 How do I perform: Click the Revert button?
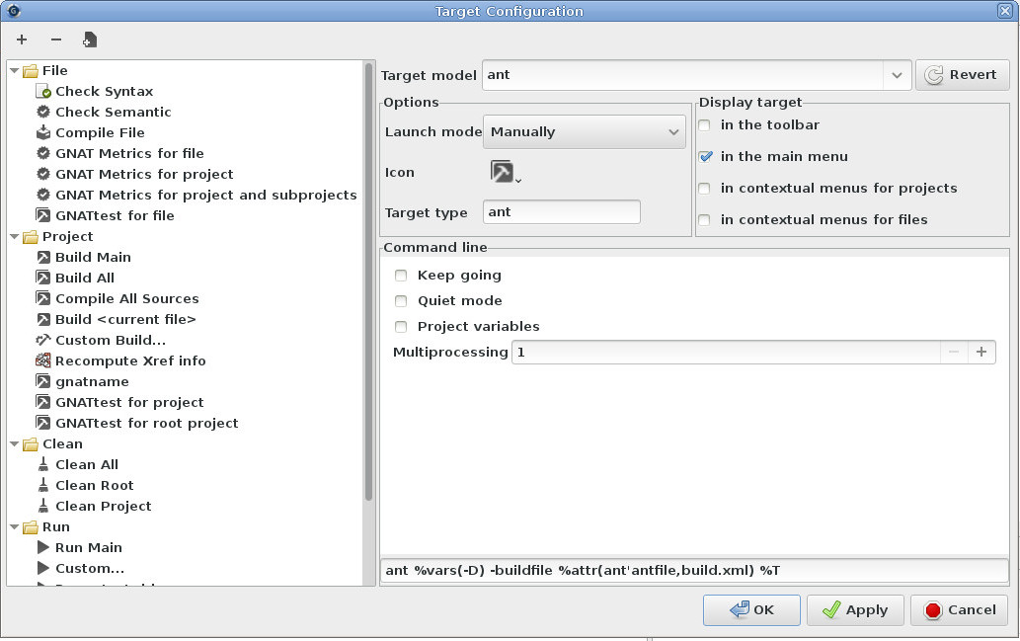(962, 75)
